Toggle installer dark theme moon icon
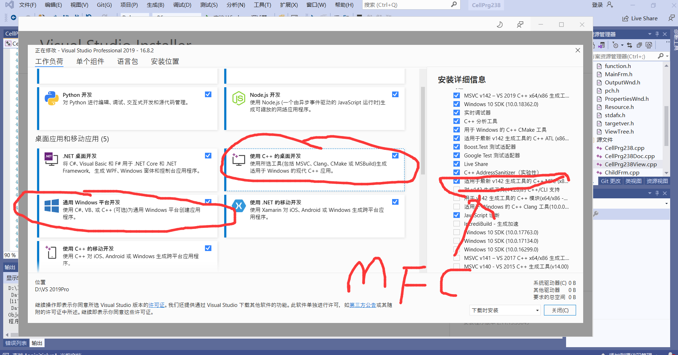The height and width of the screenshot is (355, 678). point(500,25)
